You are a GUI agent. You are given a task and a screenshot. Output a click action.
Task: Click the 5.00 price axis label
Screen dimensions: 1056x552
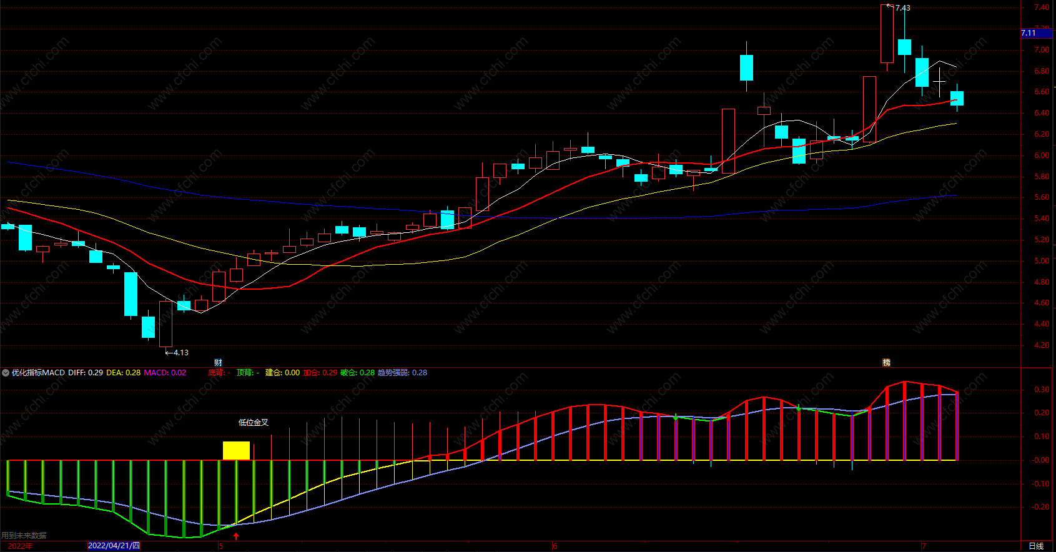click(1041, 261)
